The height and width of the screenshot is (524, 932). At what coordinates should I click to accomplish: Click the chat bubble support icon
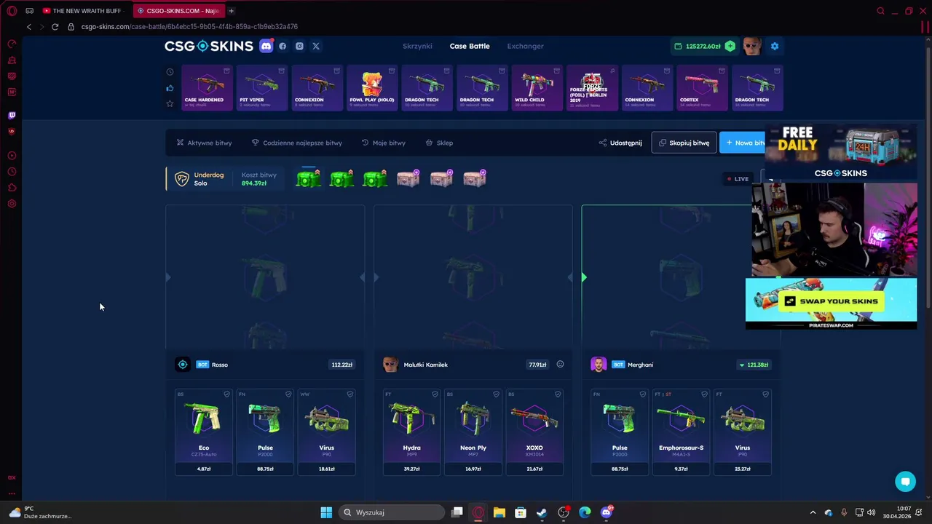coord(905,481)
